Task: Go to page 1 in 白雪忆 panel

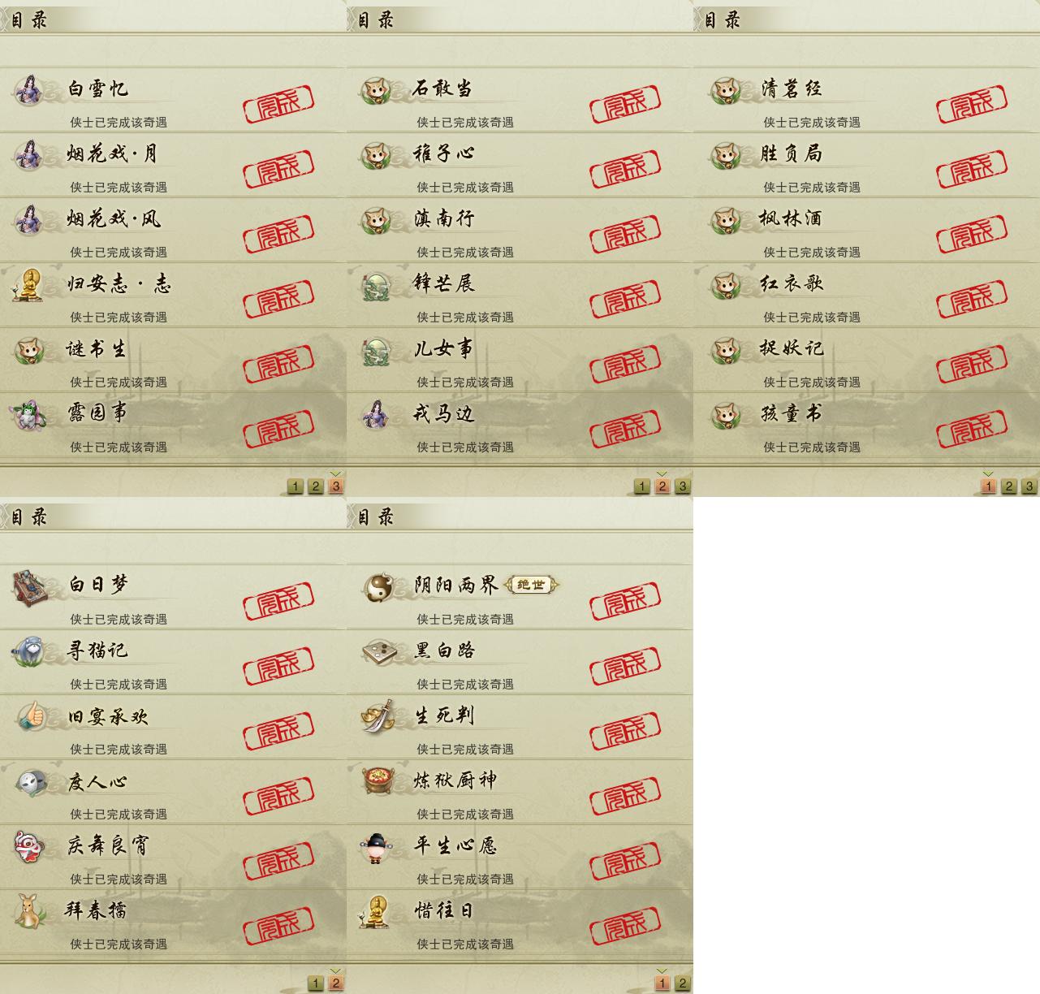Action: point(296,486)
